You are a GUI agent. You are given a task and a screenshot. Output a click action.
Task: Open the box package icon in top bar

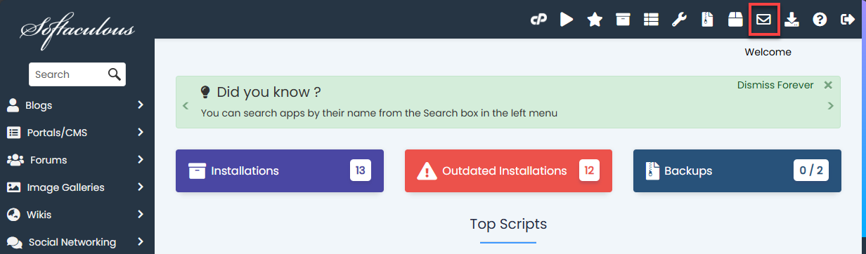735,20
